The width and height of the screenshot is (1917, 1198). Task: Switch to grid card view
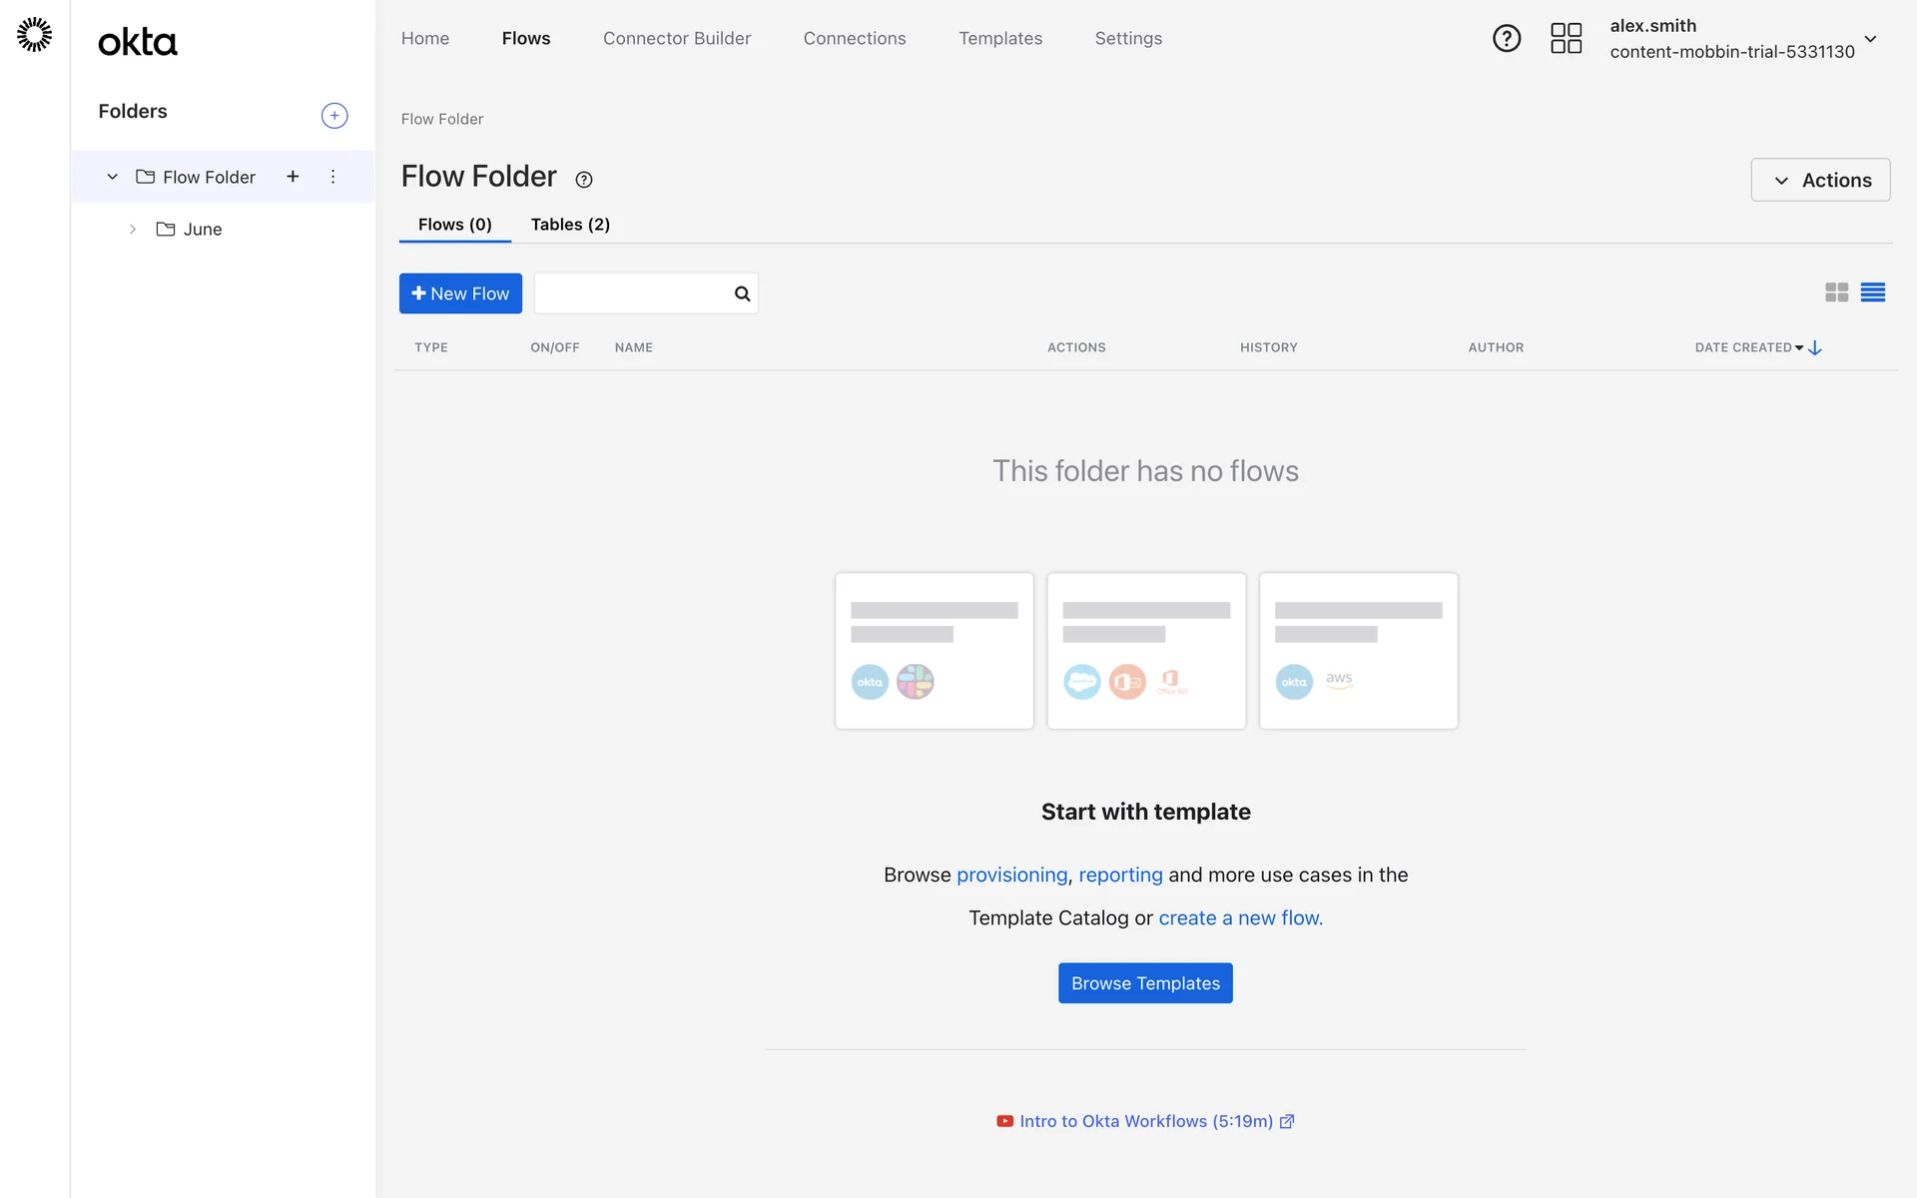pos(1836,293)
